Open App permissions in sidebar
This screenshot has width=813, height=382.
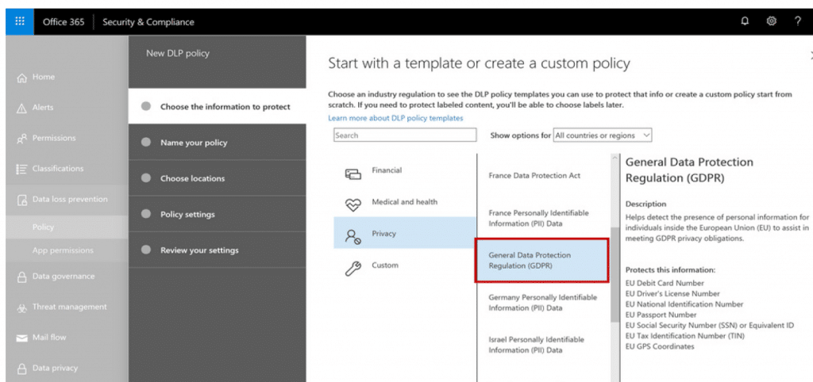point(63,250)
